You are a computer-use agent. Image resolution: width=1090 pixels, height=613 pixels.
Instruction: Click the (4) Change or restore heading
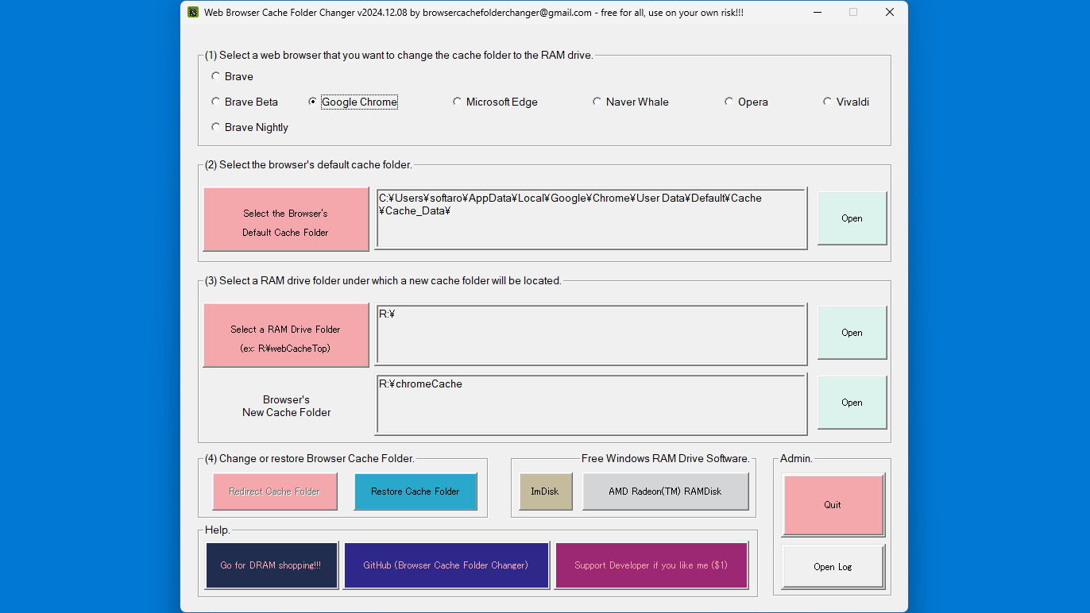[310, 458]
